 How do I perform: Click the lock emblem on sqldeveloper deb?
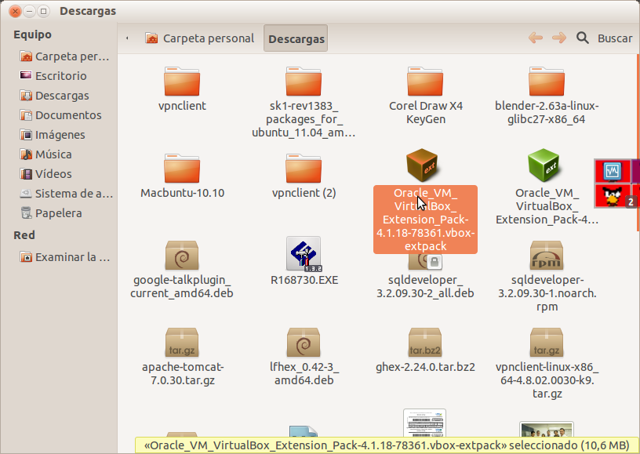(x=435, y=262)
